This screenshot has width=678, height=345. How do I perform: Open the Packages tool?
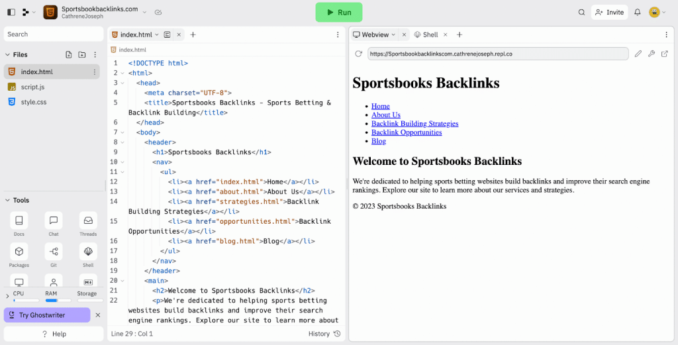(x=19, y=252)
